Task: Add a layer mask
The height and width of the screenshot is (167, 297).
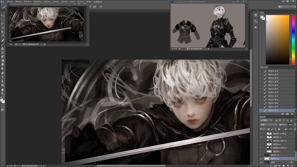Action: coord(275,166)
